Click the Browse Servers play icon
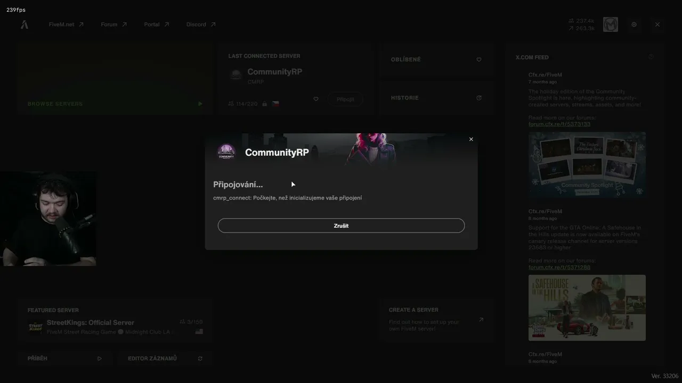Image resolution: width=682 pixels, height=383 pixels. point(200,104)
